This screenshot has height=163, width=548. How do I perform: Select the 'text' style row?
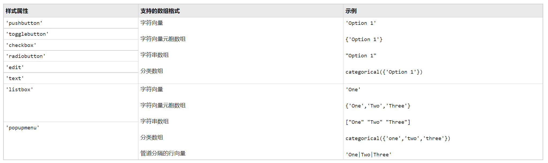pyautogui.click(x=15, y=78)
